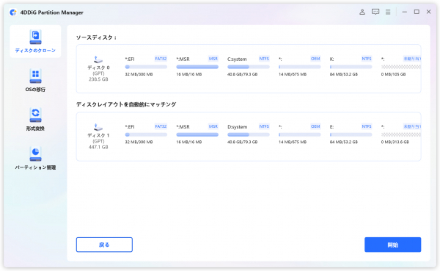Click the source ディスク 0 drive icon
440x271 pixels.
tap(98, 59)
